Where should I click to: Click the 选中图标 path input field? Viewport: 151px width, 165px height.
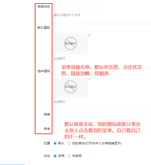pos(102,71)
